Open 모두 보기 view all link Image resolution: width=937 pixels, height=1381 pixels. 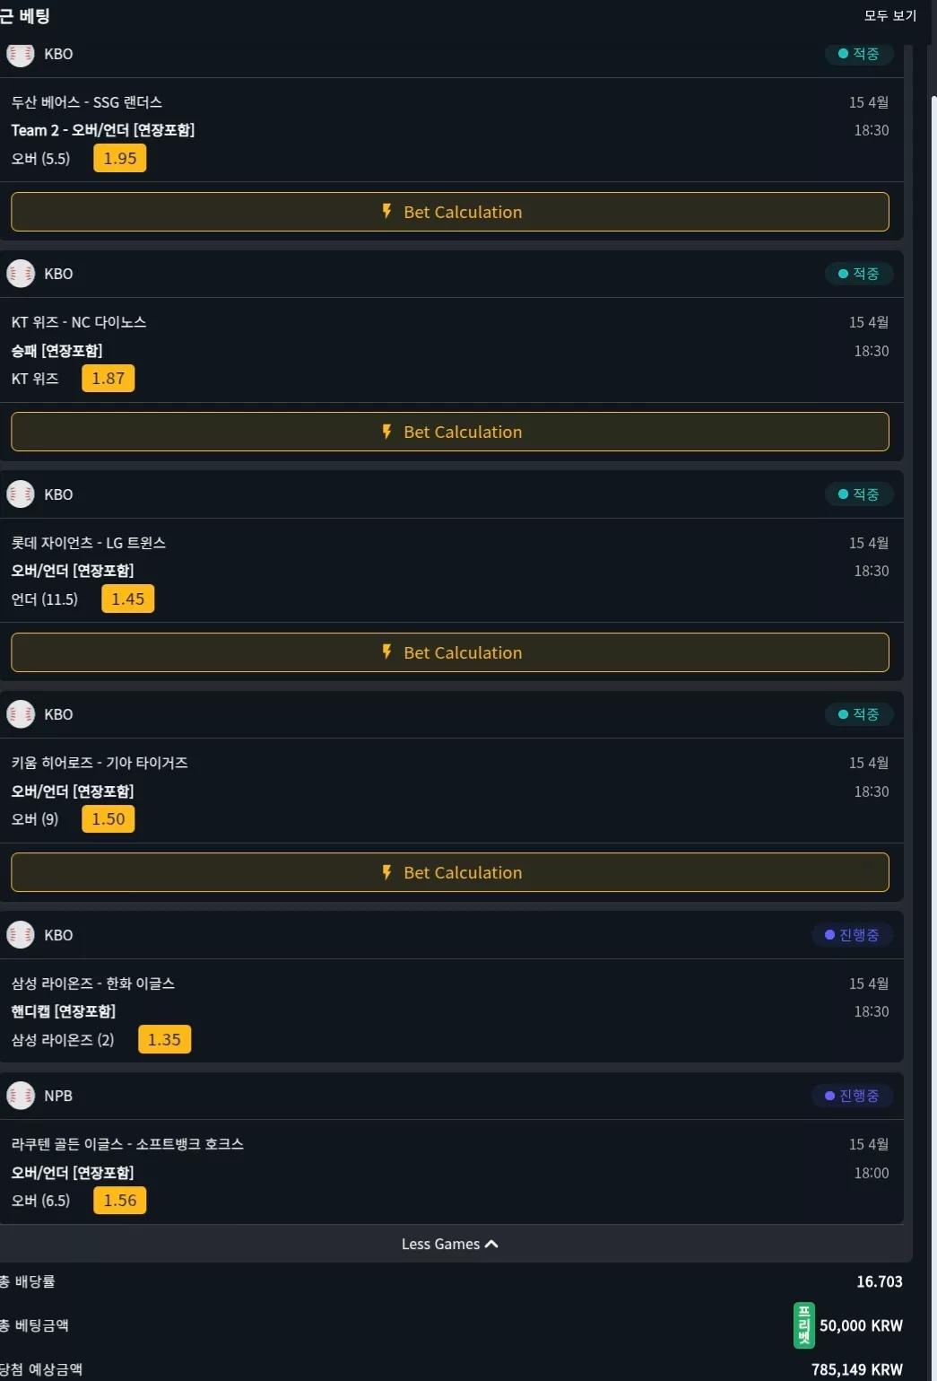coord(890,15)
